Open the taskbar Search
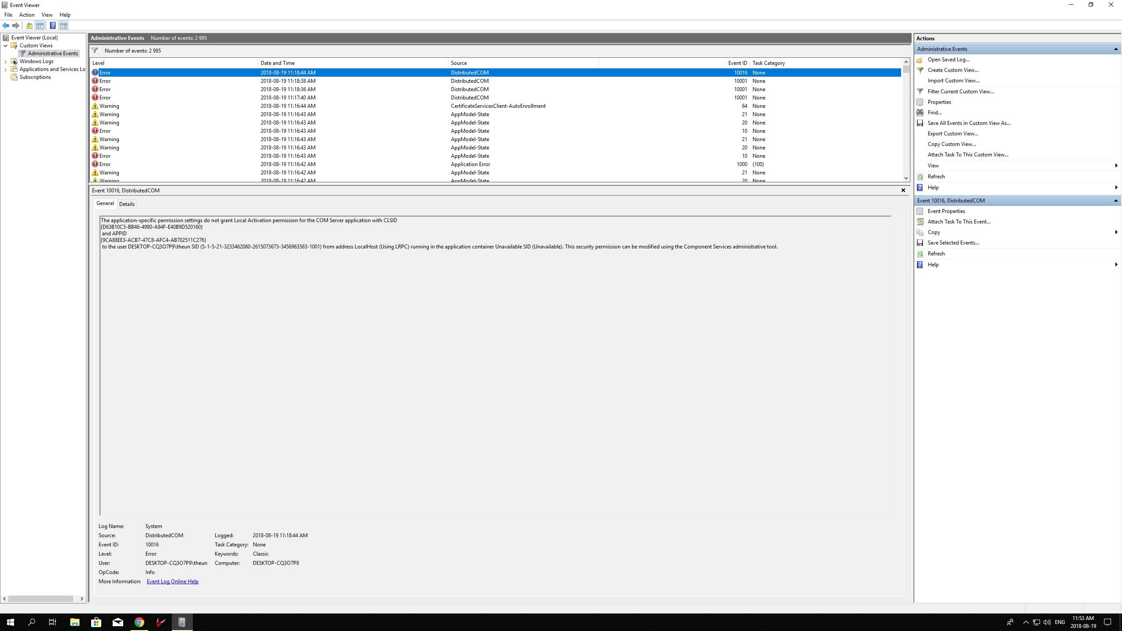Image resolution: width=1122 pixels, height=631 pixels. pyautogui.click(x=32, y=622)
